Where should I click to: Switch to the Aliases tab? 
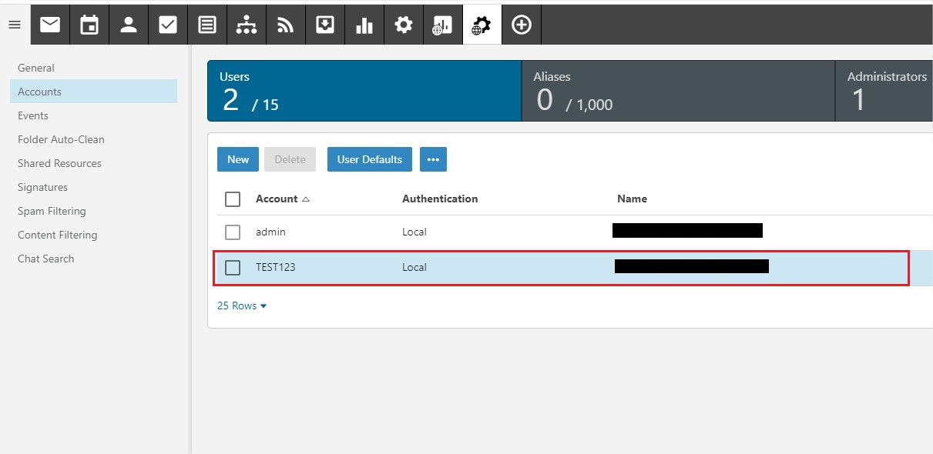pos(679,91)
